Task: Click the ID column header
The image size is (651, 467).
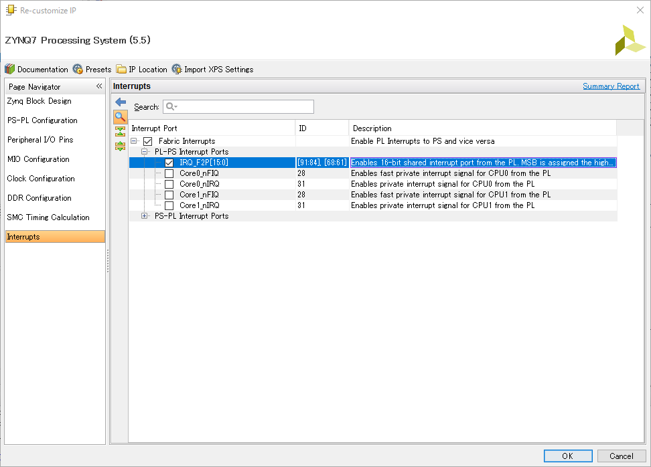Action: tap(322, 128)
